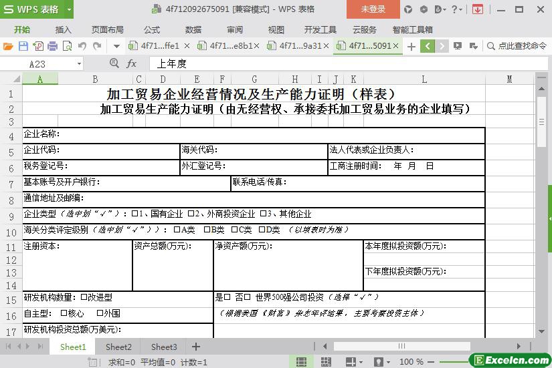Click the horizontal scrollbar thumb
552x368 pixels.
[401, 347]
